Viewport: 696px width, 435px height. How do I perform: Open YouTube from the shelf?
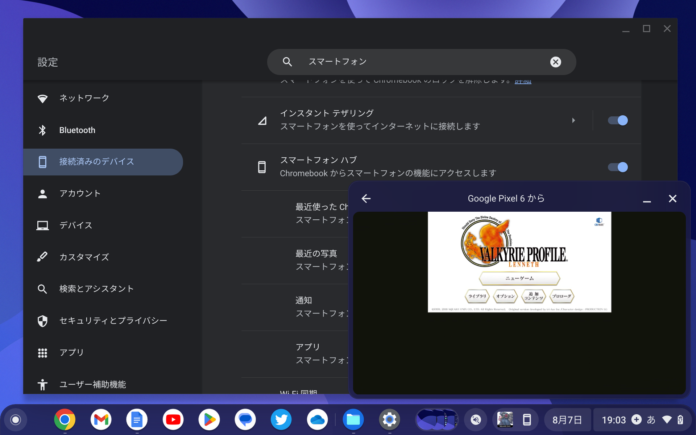tap(173, 419)
